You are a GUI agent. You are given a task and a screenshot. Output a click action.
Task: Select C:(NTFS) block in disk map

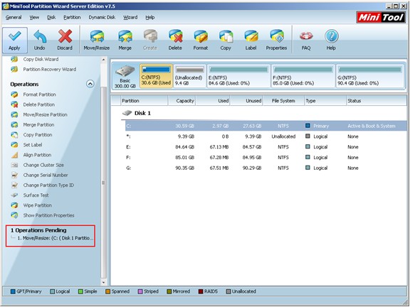pos(156,76)
